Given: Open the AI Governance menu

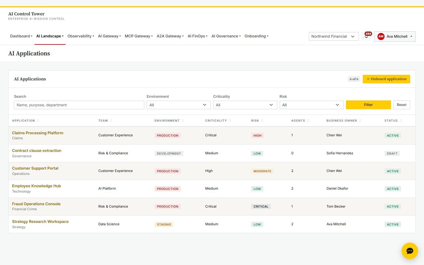Looking at the screenshot, I should click(x=226, y=36).
